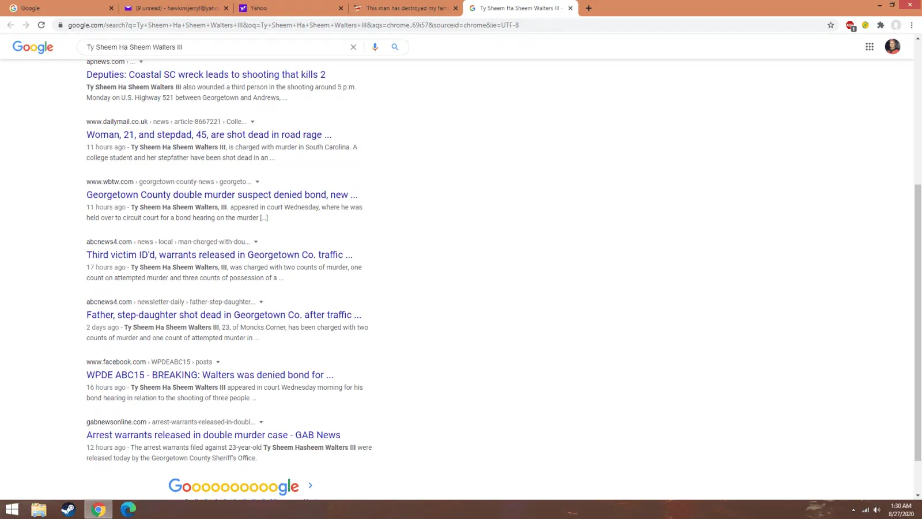The height and width of the screenshot is (519, 922).
Task: Switch to the Yahoo mail unread tab
Action: (x=176, y=8)
